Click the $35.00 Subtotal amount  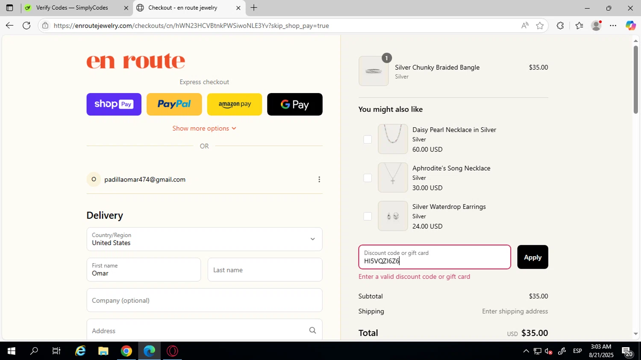coord(538,296)
